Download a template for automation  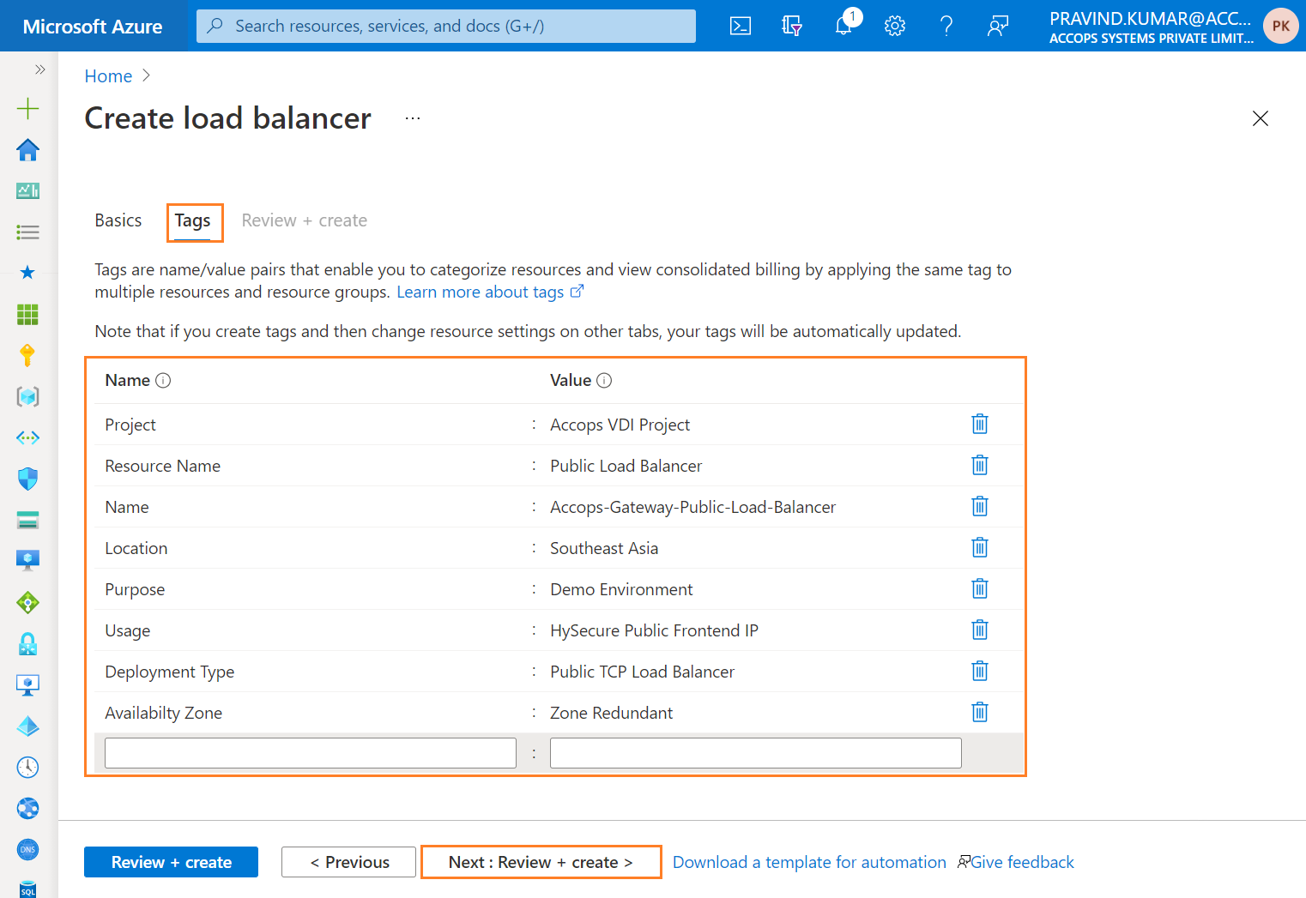(x=809, y=862)
